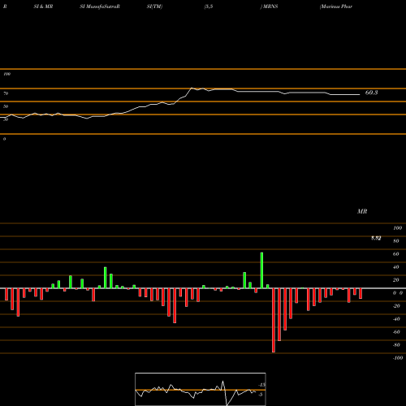Viewport: 406px width, 406px height.
Task: Click the MR axis label 40
Action: (x=396, y=267)
